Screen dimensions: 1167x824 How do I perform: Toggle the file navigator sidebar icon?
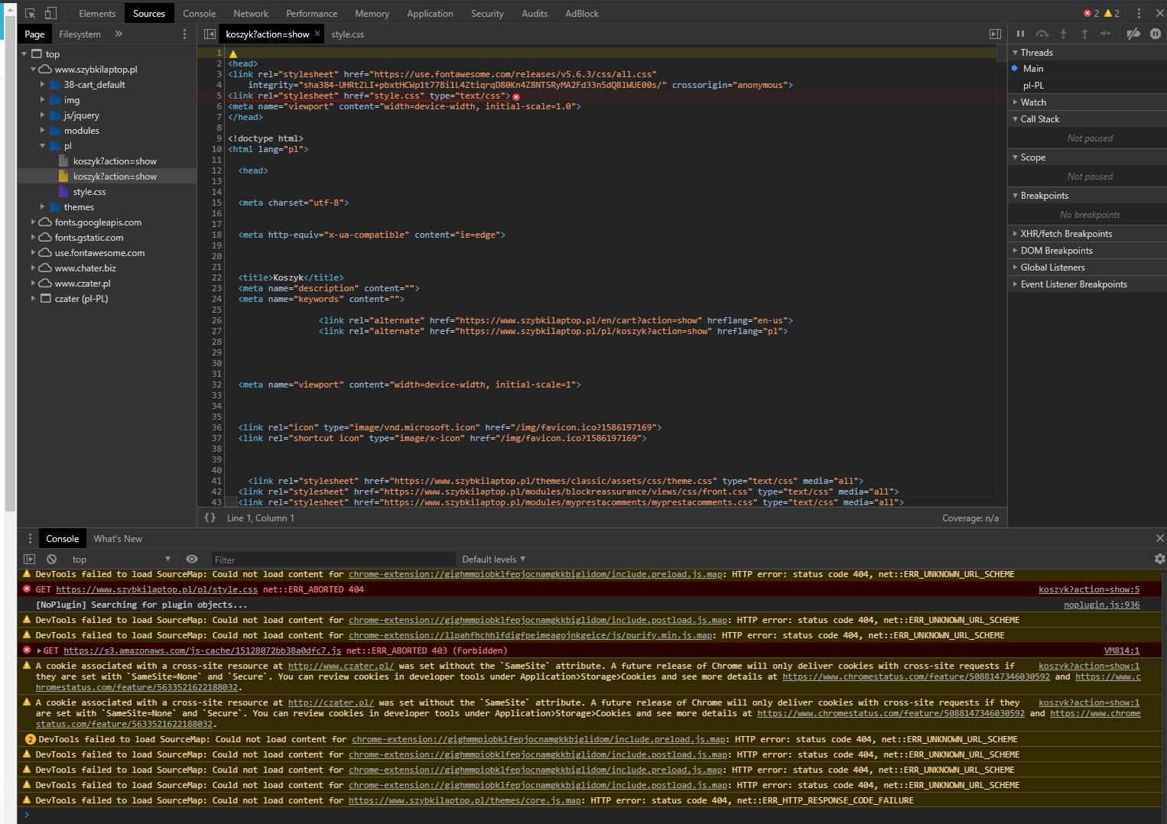pos(210,34)
